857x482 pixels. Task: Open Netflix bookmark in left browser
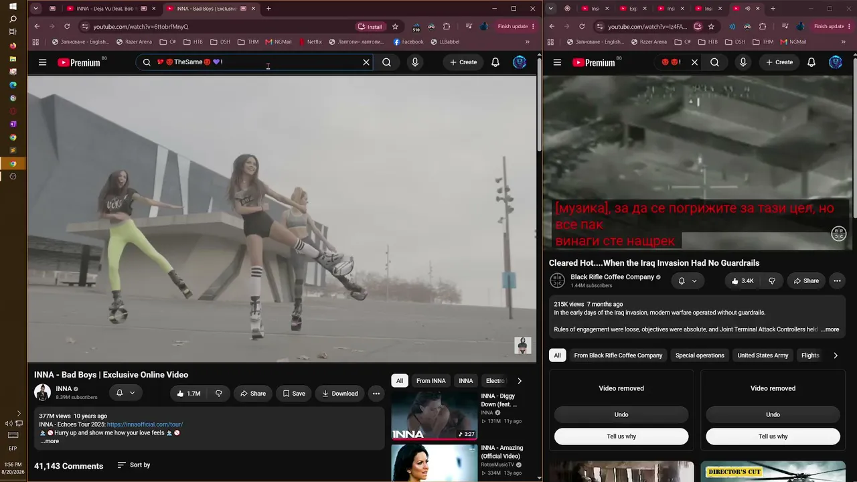coord(309,42)
